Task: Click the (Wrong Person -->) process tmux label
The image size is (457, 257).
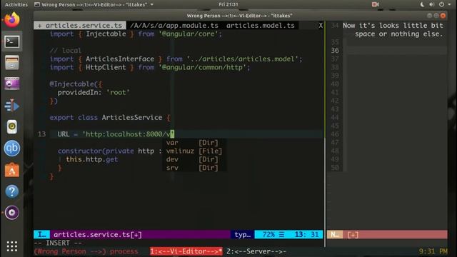Action: [x=86, y=251]
